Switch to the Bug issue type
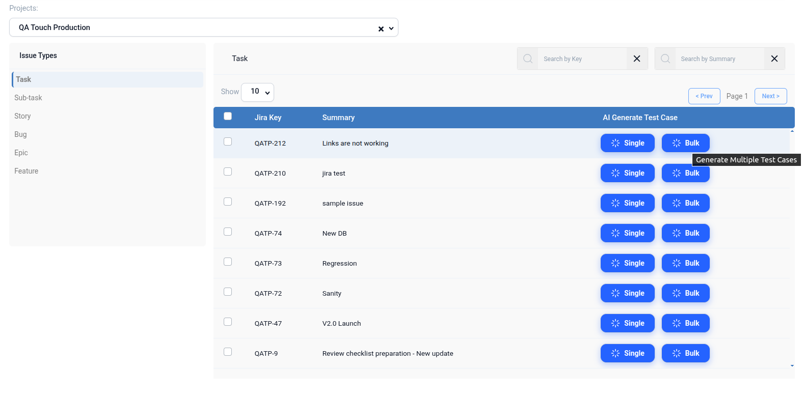Screen dimensions: 805x398 [21, 134]
